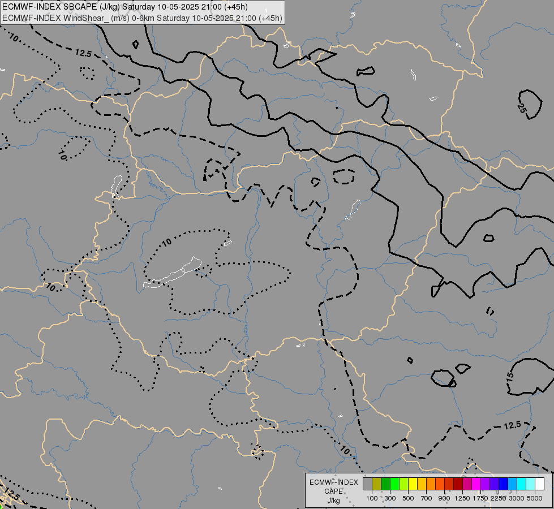
Task: Click the "100" legend tick label
Action: click(372, 498)
